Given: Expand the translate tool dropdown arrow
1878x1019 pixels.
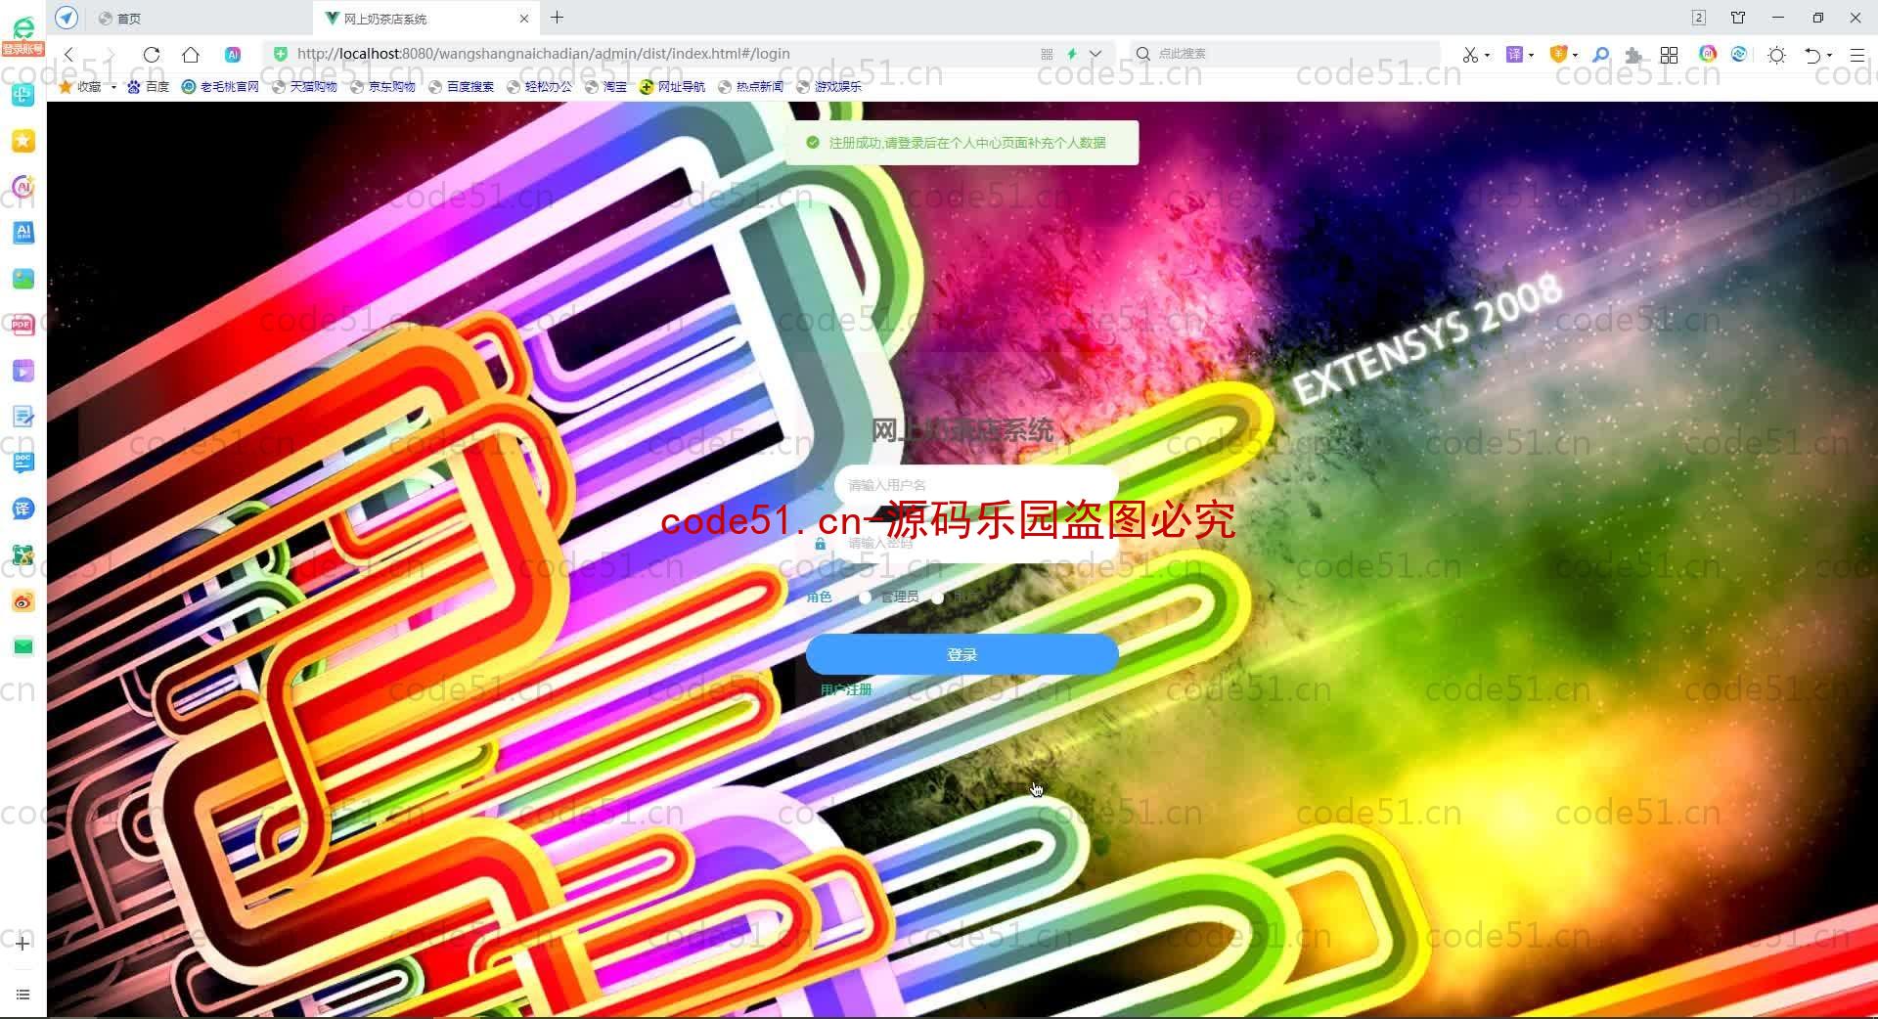Looking at the screenshot, I should click(1531, 55).
